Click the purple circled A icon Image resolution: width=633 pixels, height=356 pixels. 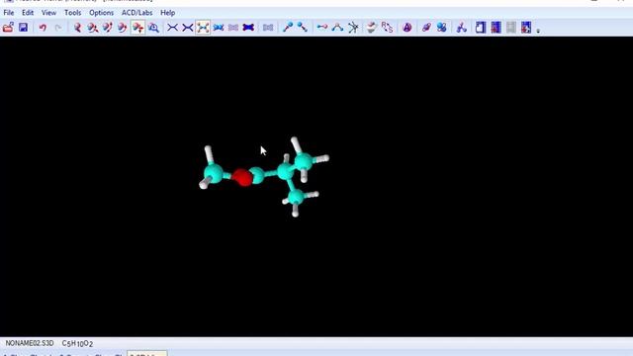pos(407,28)
